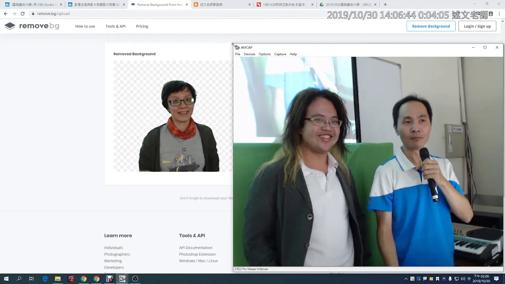Close the Remove Background from Image tab
This screenshot has width=505, height=284.
coord(187,5)
